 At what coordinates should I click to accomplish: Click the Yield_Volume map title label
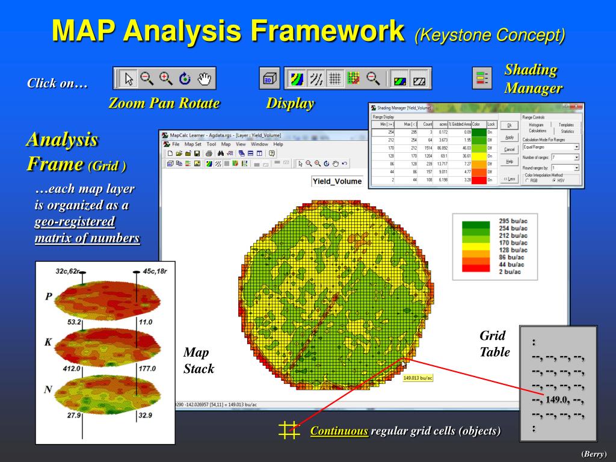[x=337, y=182]
